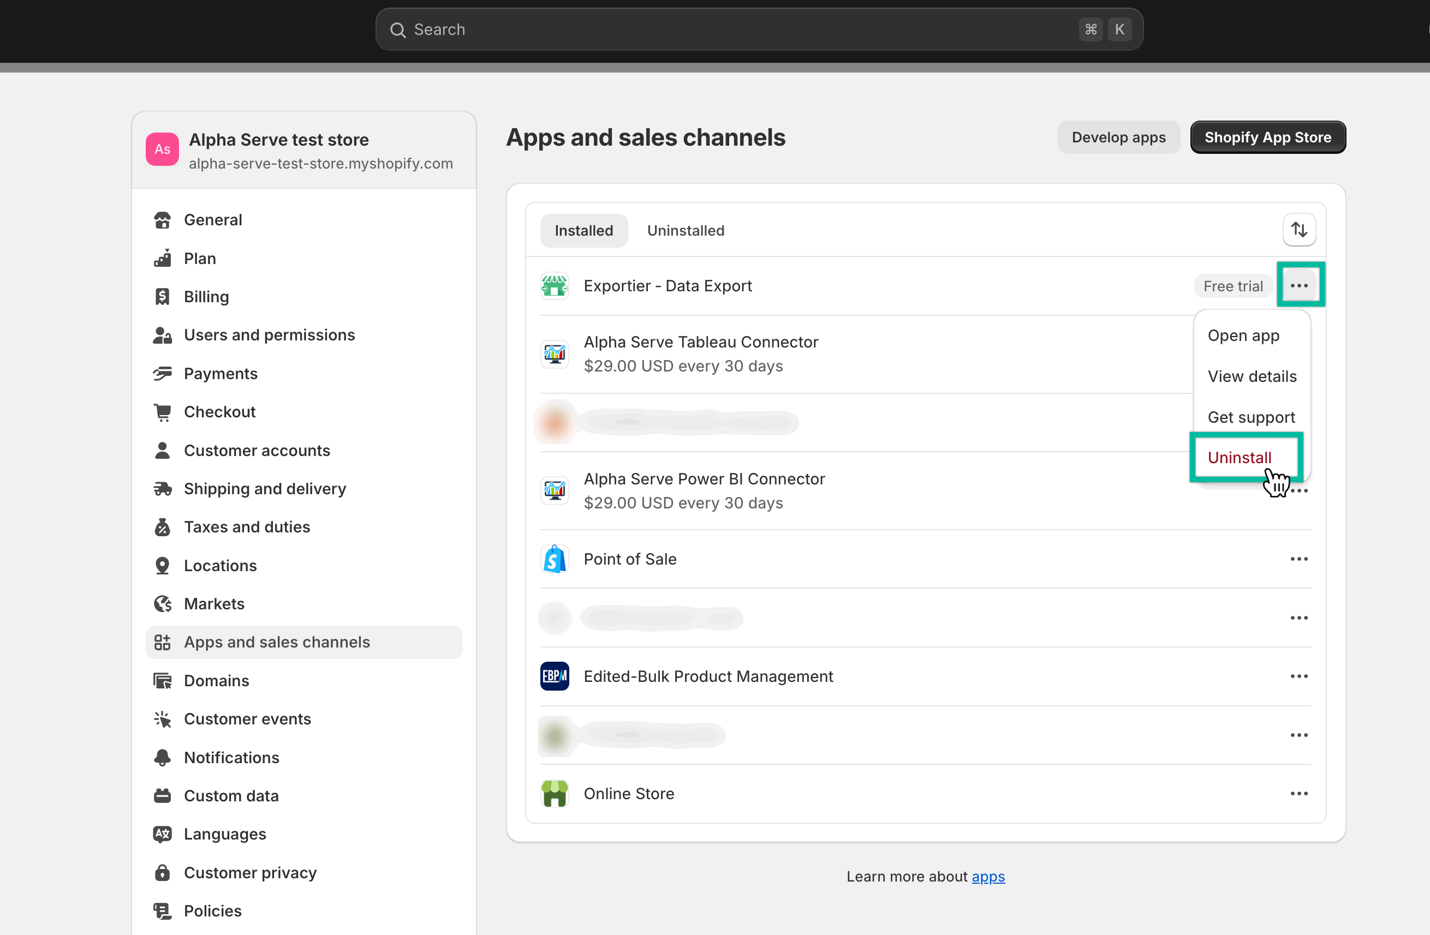Click the Policies document icon
Image resolution: width=1430 pixels, height=935 pixels.
162,912
